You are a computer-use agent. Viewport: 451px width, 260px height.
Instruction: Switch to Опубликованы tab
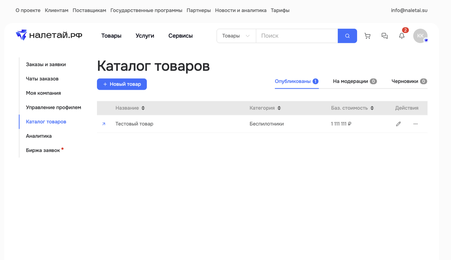point(297,81)
